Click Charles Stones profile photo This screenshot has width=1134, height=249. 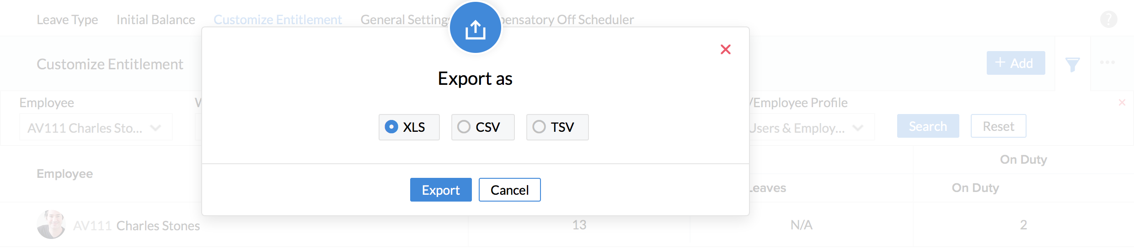(51, 224)
